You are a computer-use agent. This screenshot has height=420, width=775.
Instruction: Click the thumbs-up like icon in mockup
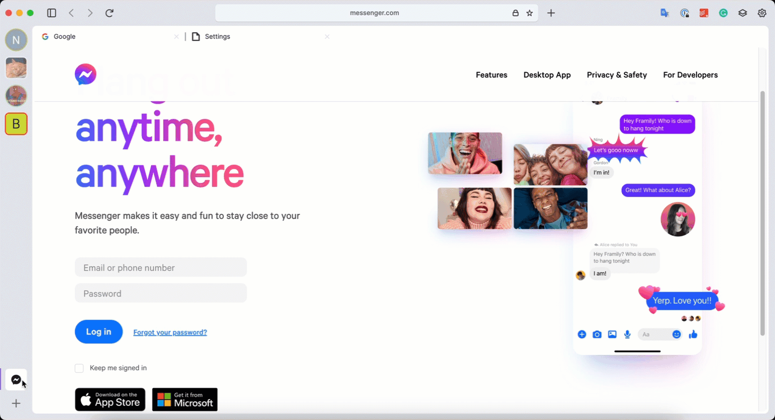pyautogui.click(x=693, y=334)
